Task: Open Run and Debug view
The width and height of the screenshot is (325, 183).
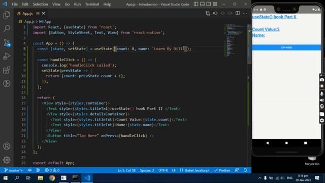Action: point(7,56)
